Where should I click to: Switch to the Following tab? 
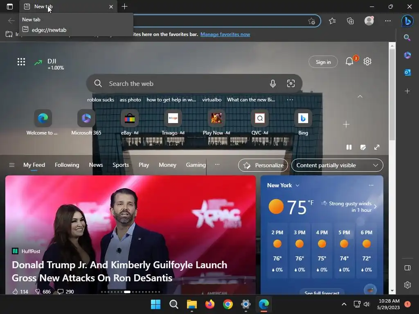(x=67, y=165)
